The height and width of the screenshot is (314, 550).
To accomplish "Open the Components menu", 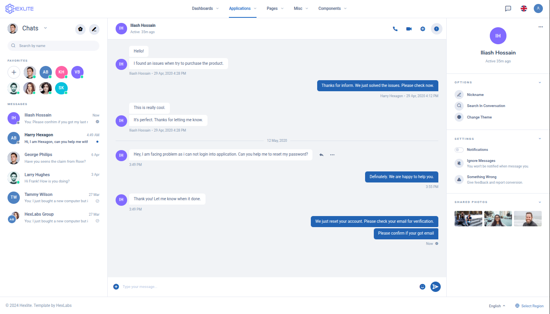I will [332, 8].
